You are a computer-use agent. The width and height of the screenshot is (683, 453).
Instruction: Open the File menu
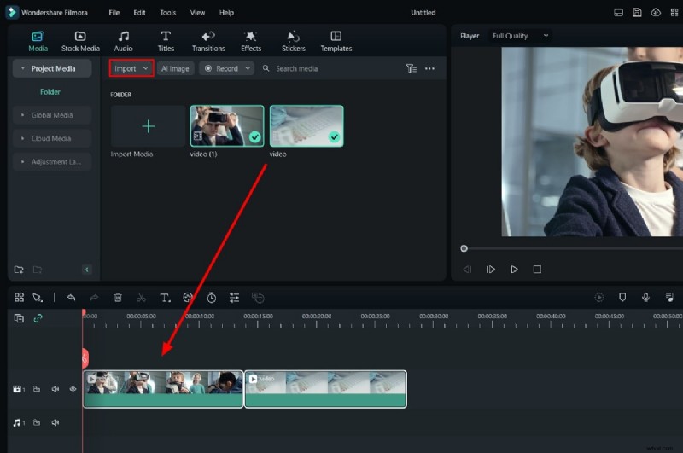point(114,13)
